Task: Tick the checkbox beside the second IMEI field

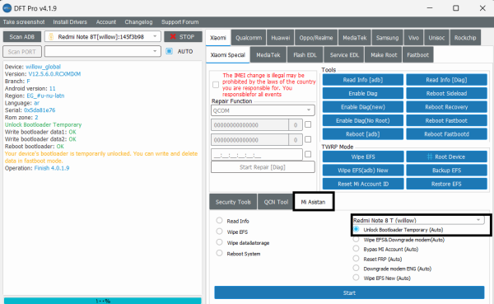Action: pos(308,139)
